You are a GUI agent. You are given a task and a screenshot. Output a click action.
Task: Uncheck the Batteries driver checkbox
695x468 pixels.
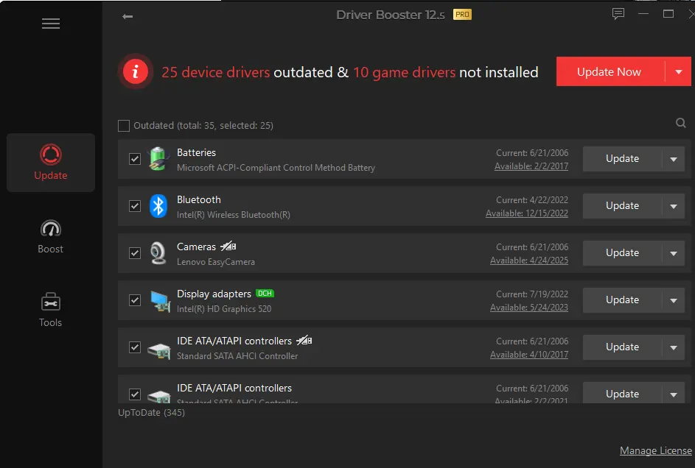click(x=135, y=159)
